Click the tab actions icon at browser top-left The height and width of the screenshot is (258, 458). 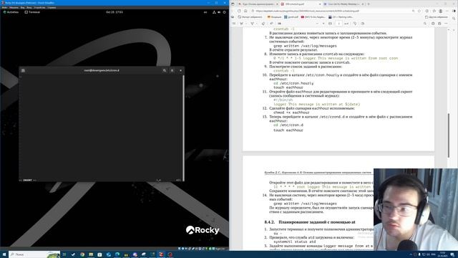coord(233,4)
